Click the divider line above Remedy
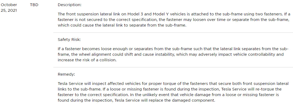 point(173,67)
